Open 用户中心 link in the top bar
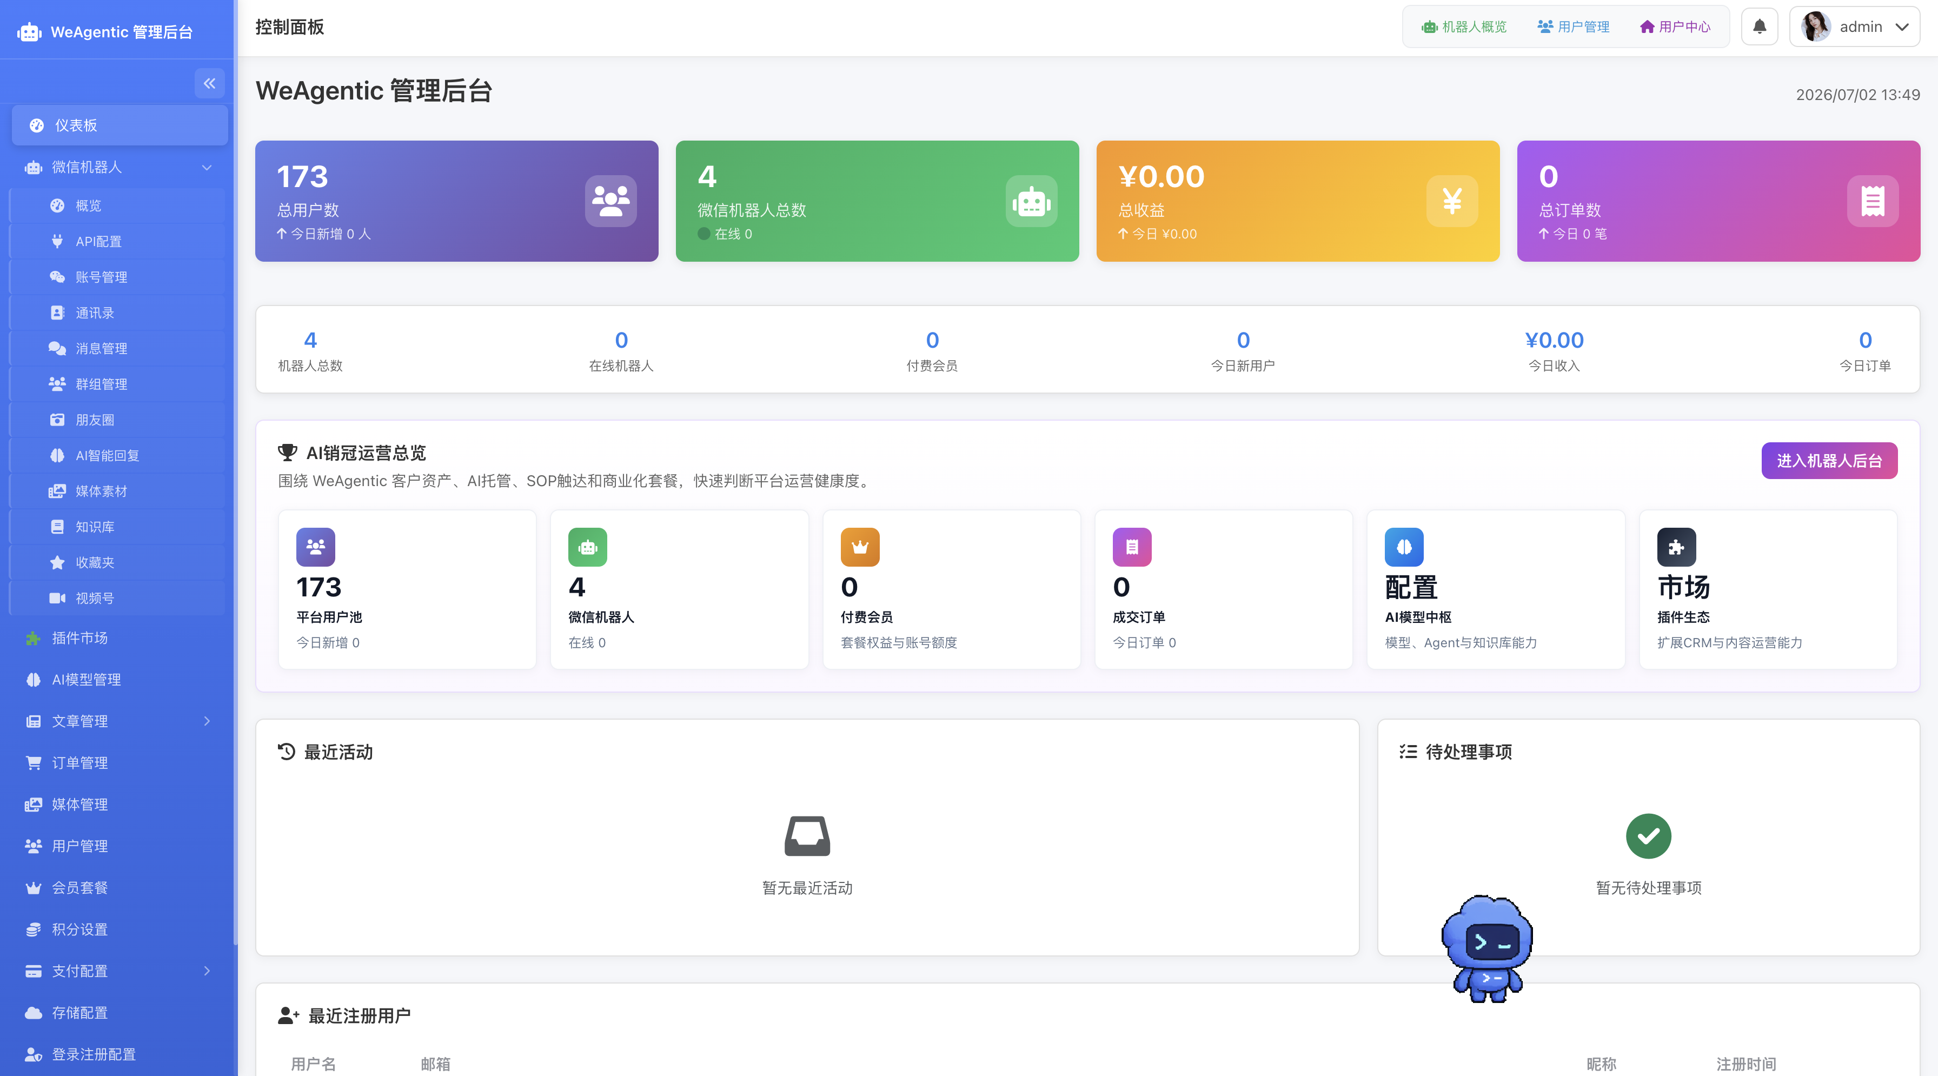Viewport: 1938px width, 1076px height. [x=1675, y=27]
